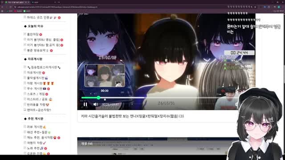
Task: Open the 자랑 게시판 with trophy emojis
Action: pyautogui.click(x=40, y=83)
